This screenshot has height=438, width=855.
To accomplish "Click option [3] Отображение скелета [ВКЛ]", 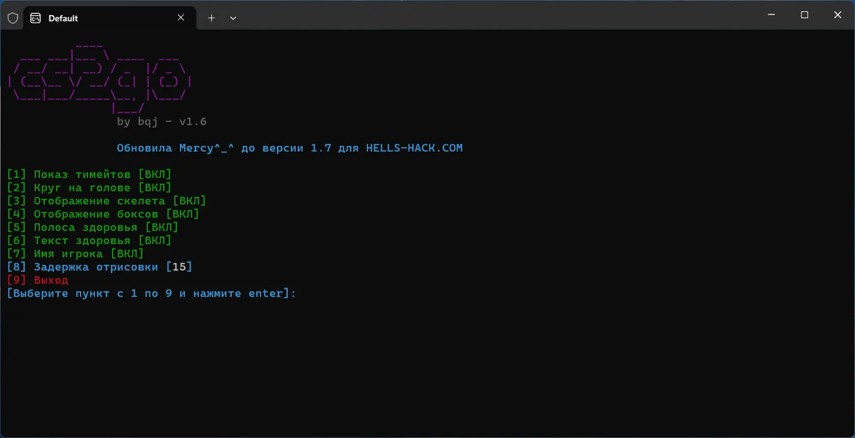I will coord(106,201).
